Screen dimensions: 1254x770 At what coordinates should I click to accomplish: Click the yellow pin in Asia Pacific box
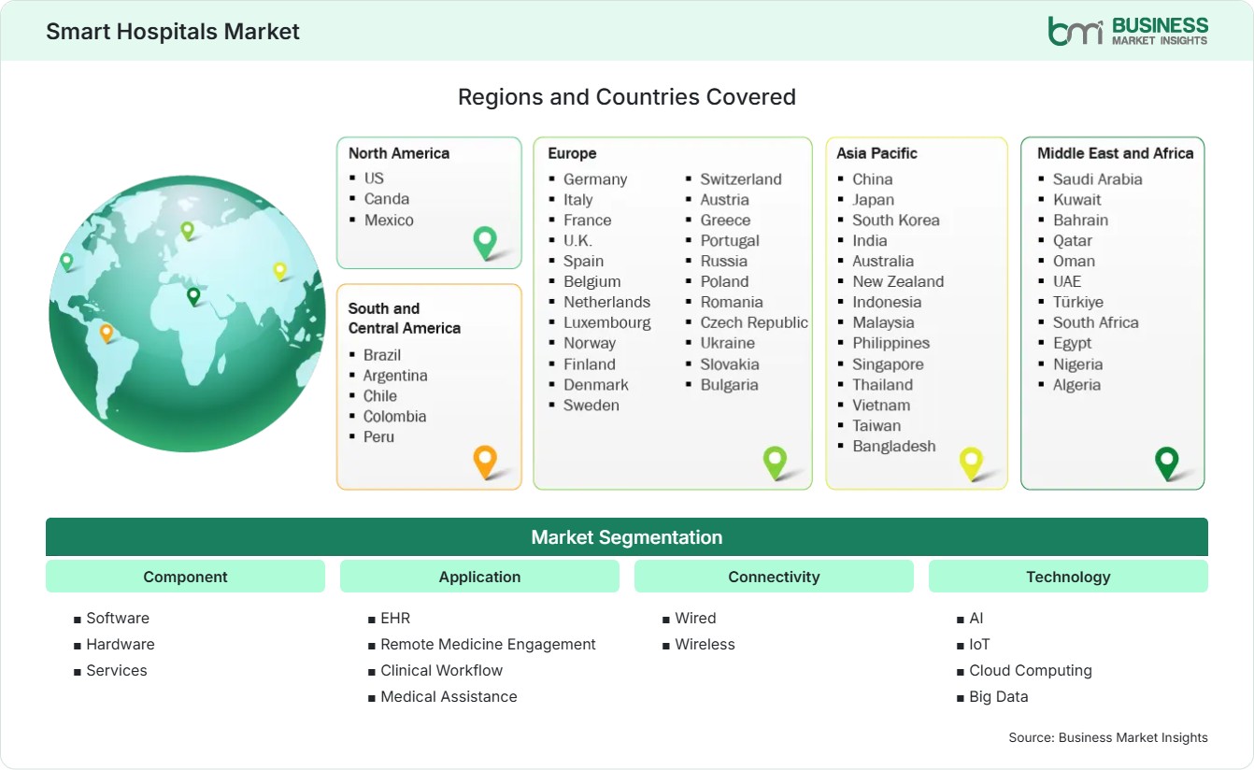point(972,463)
